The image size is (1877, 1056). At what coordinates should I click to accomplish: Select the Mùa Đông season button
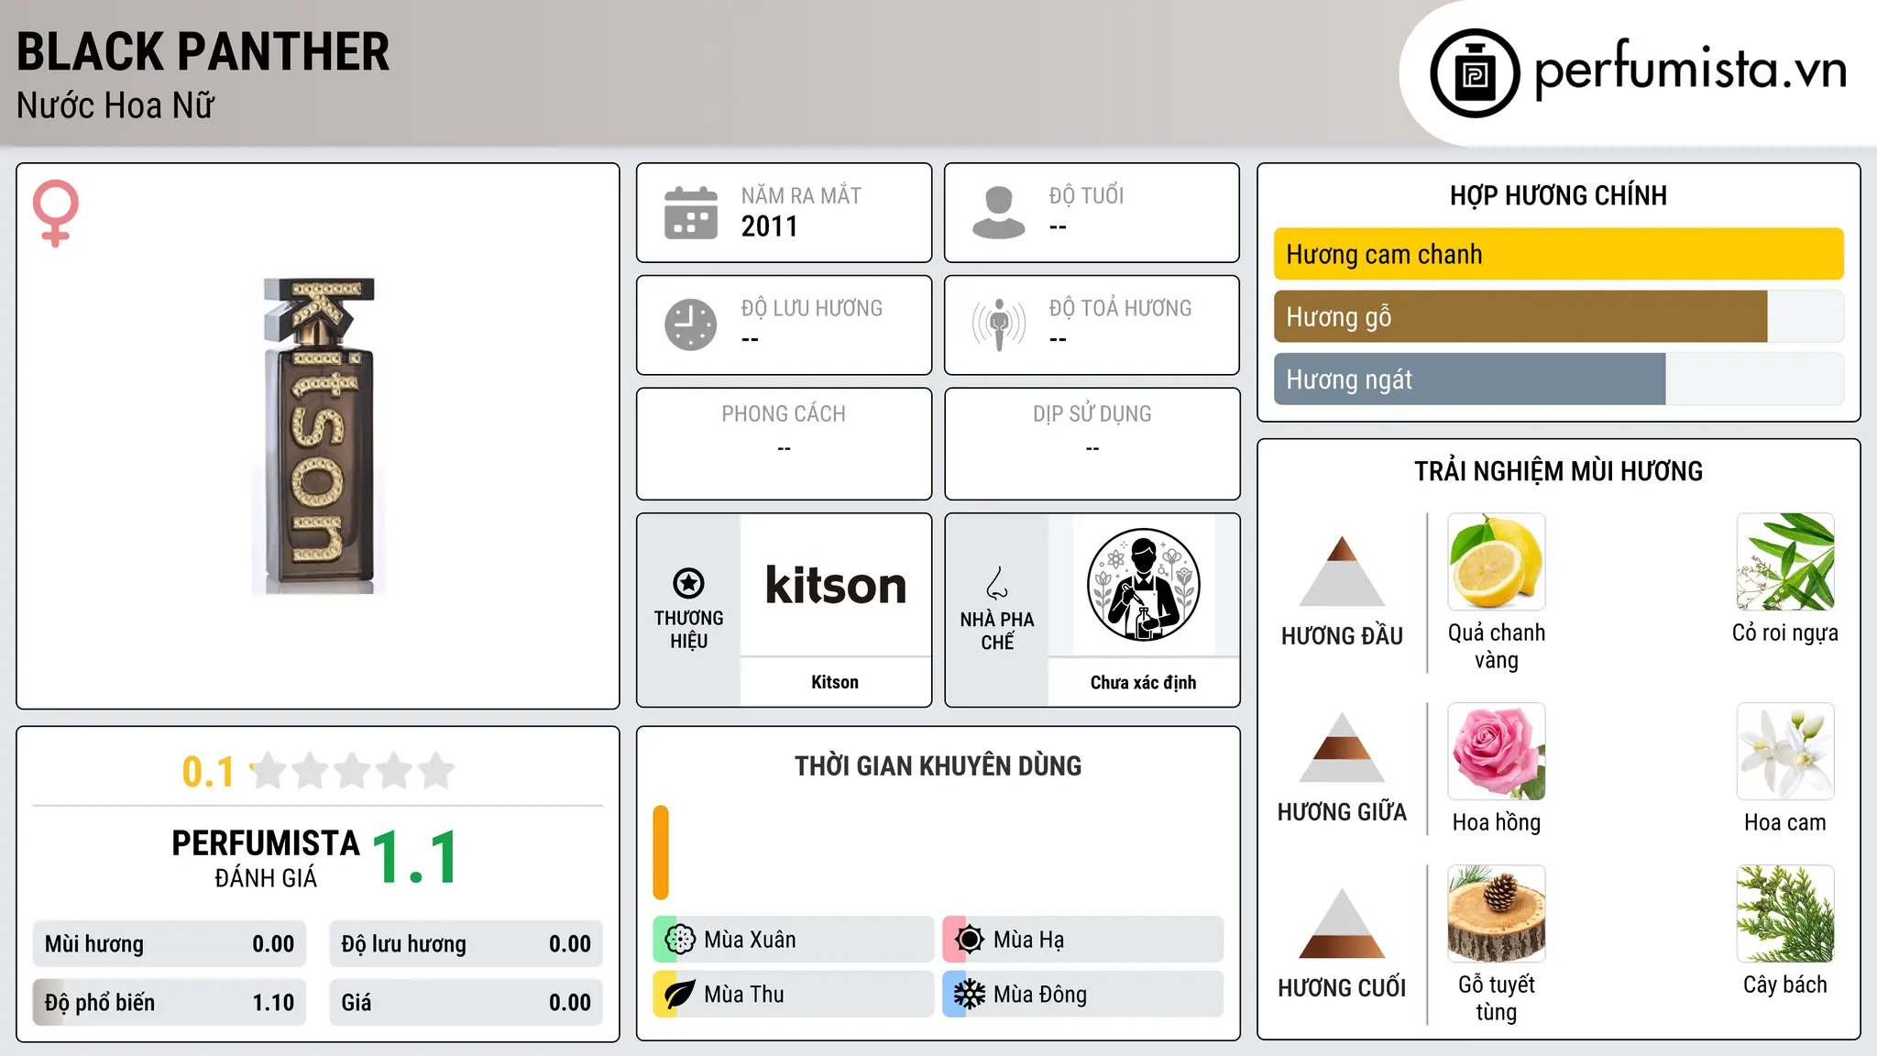1082,995
